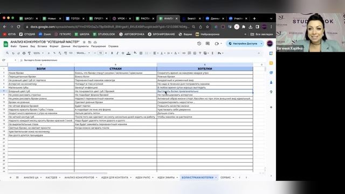
Task: Increase font size with plus button
Action: coord(106,53)
